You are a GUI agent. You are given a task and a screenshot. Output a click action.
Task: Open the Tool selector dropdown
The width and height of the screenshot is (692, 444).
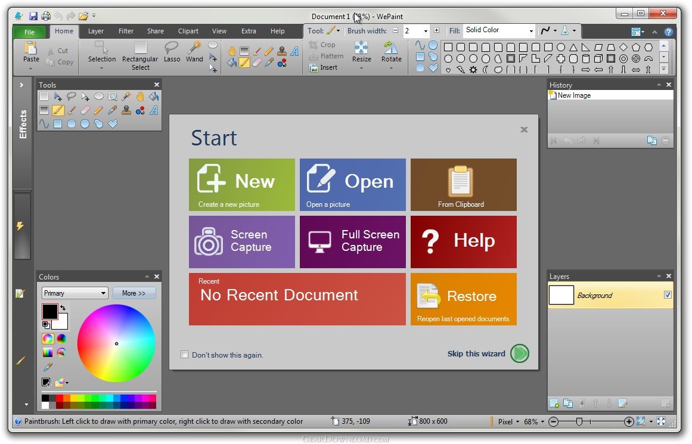[x=338, y=31]
